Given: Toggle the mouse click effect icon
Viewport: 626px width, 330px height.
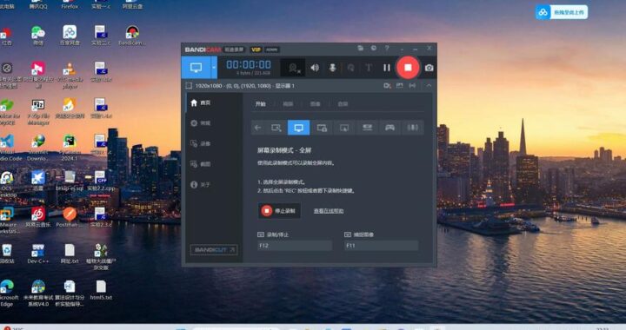Looking at the screenshot, I should (350, 68).
